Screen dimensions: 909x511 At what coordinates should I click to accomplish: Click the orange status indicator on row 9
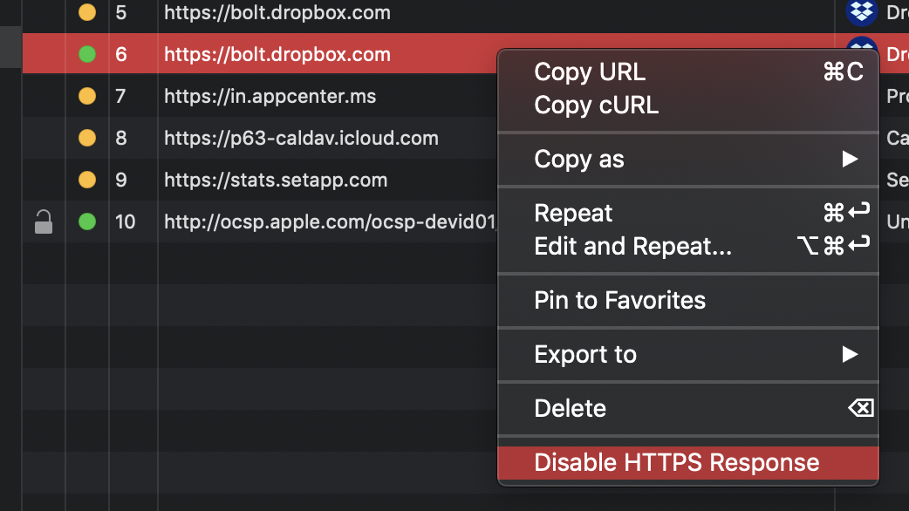click(87, 180)
